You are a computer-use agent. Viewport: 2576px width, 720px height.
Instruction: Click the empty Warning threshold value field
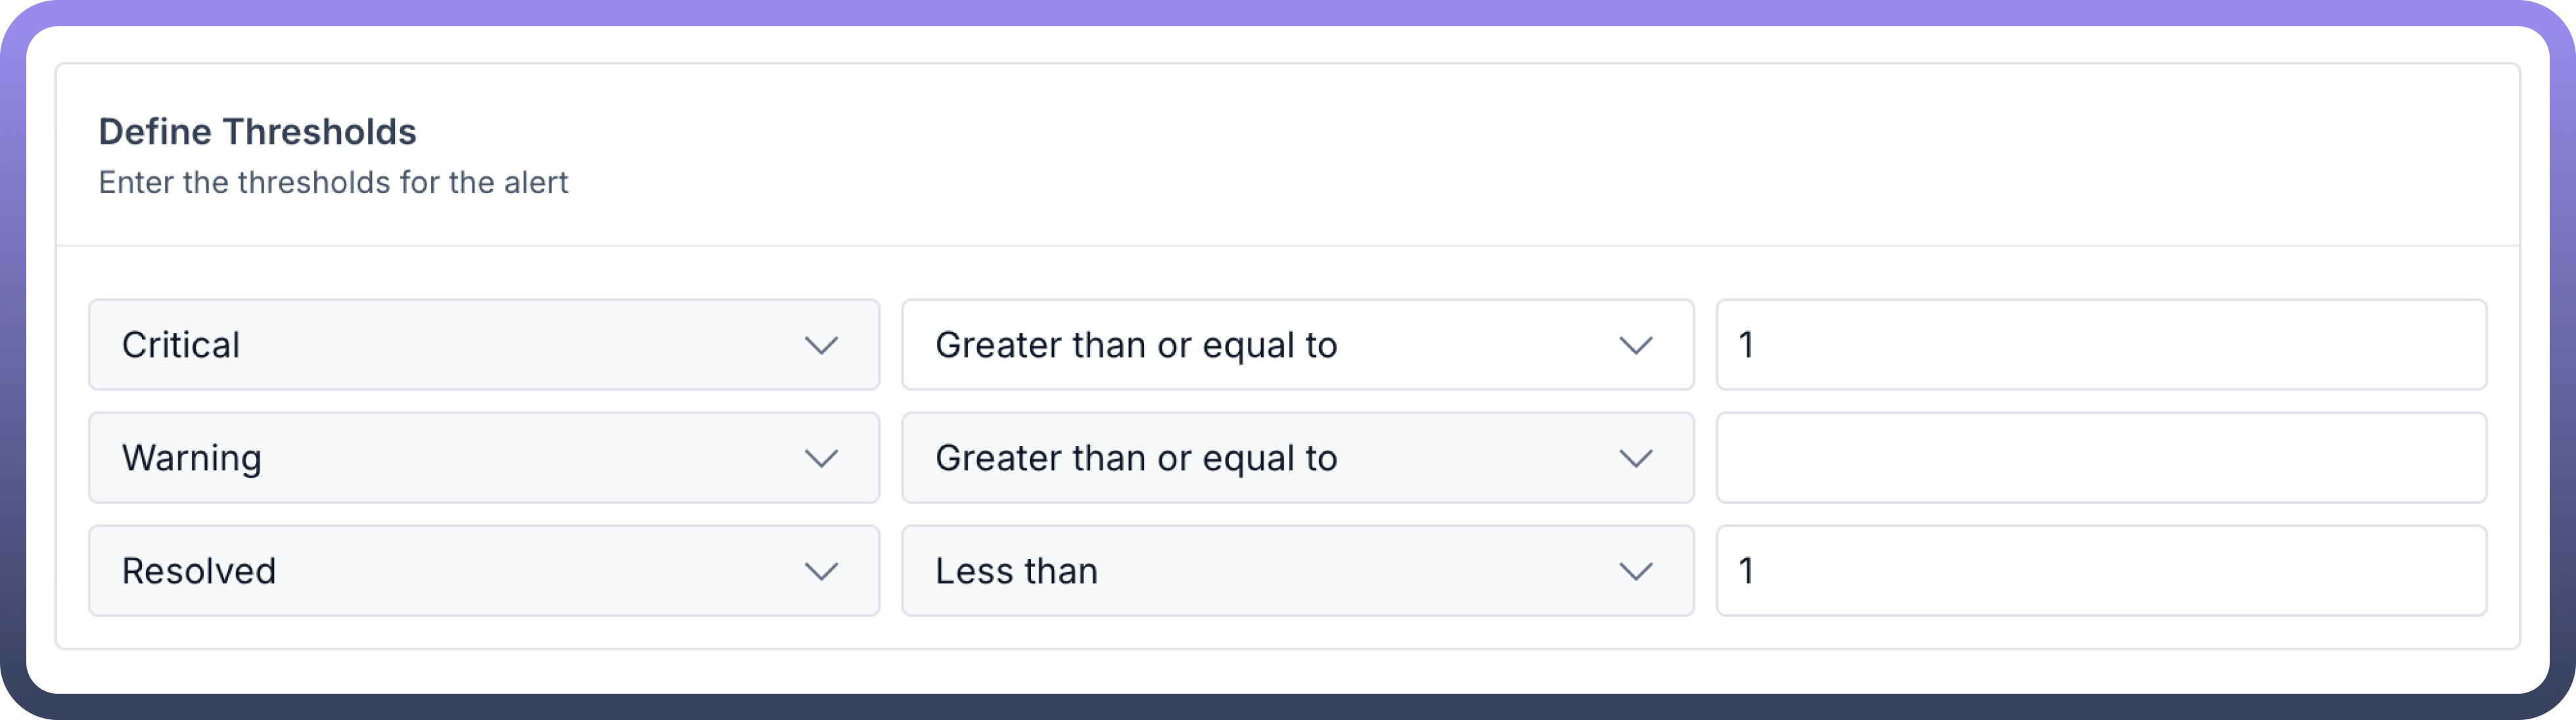(x=2100, y=458)
